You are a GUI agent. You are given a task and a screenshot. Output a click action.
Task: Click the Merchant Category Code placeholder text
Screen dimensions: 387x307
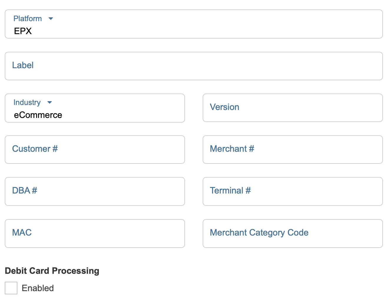[x=259, y=233]
